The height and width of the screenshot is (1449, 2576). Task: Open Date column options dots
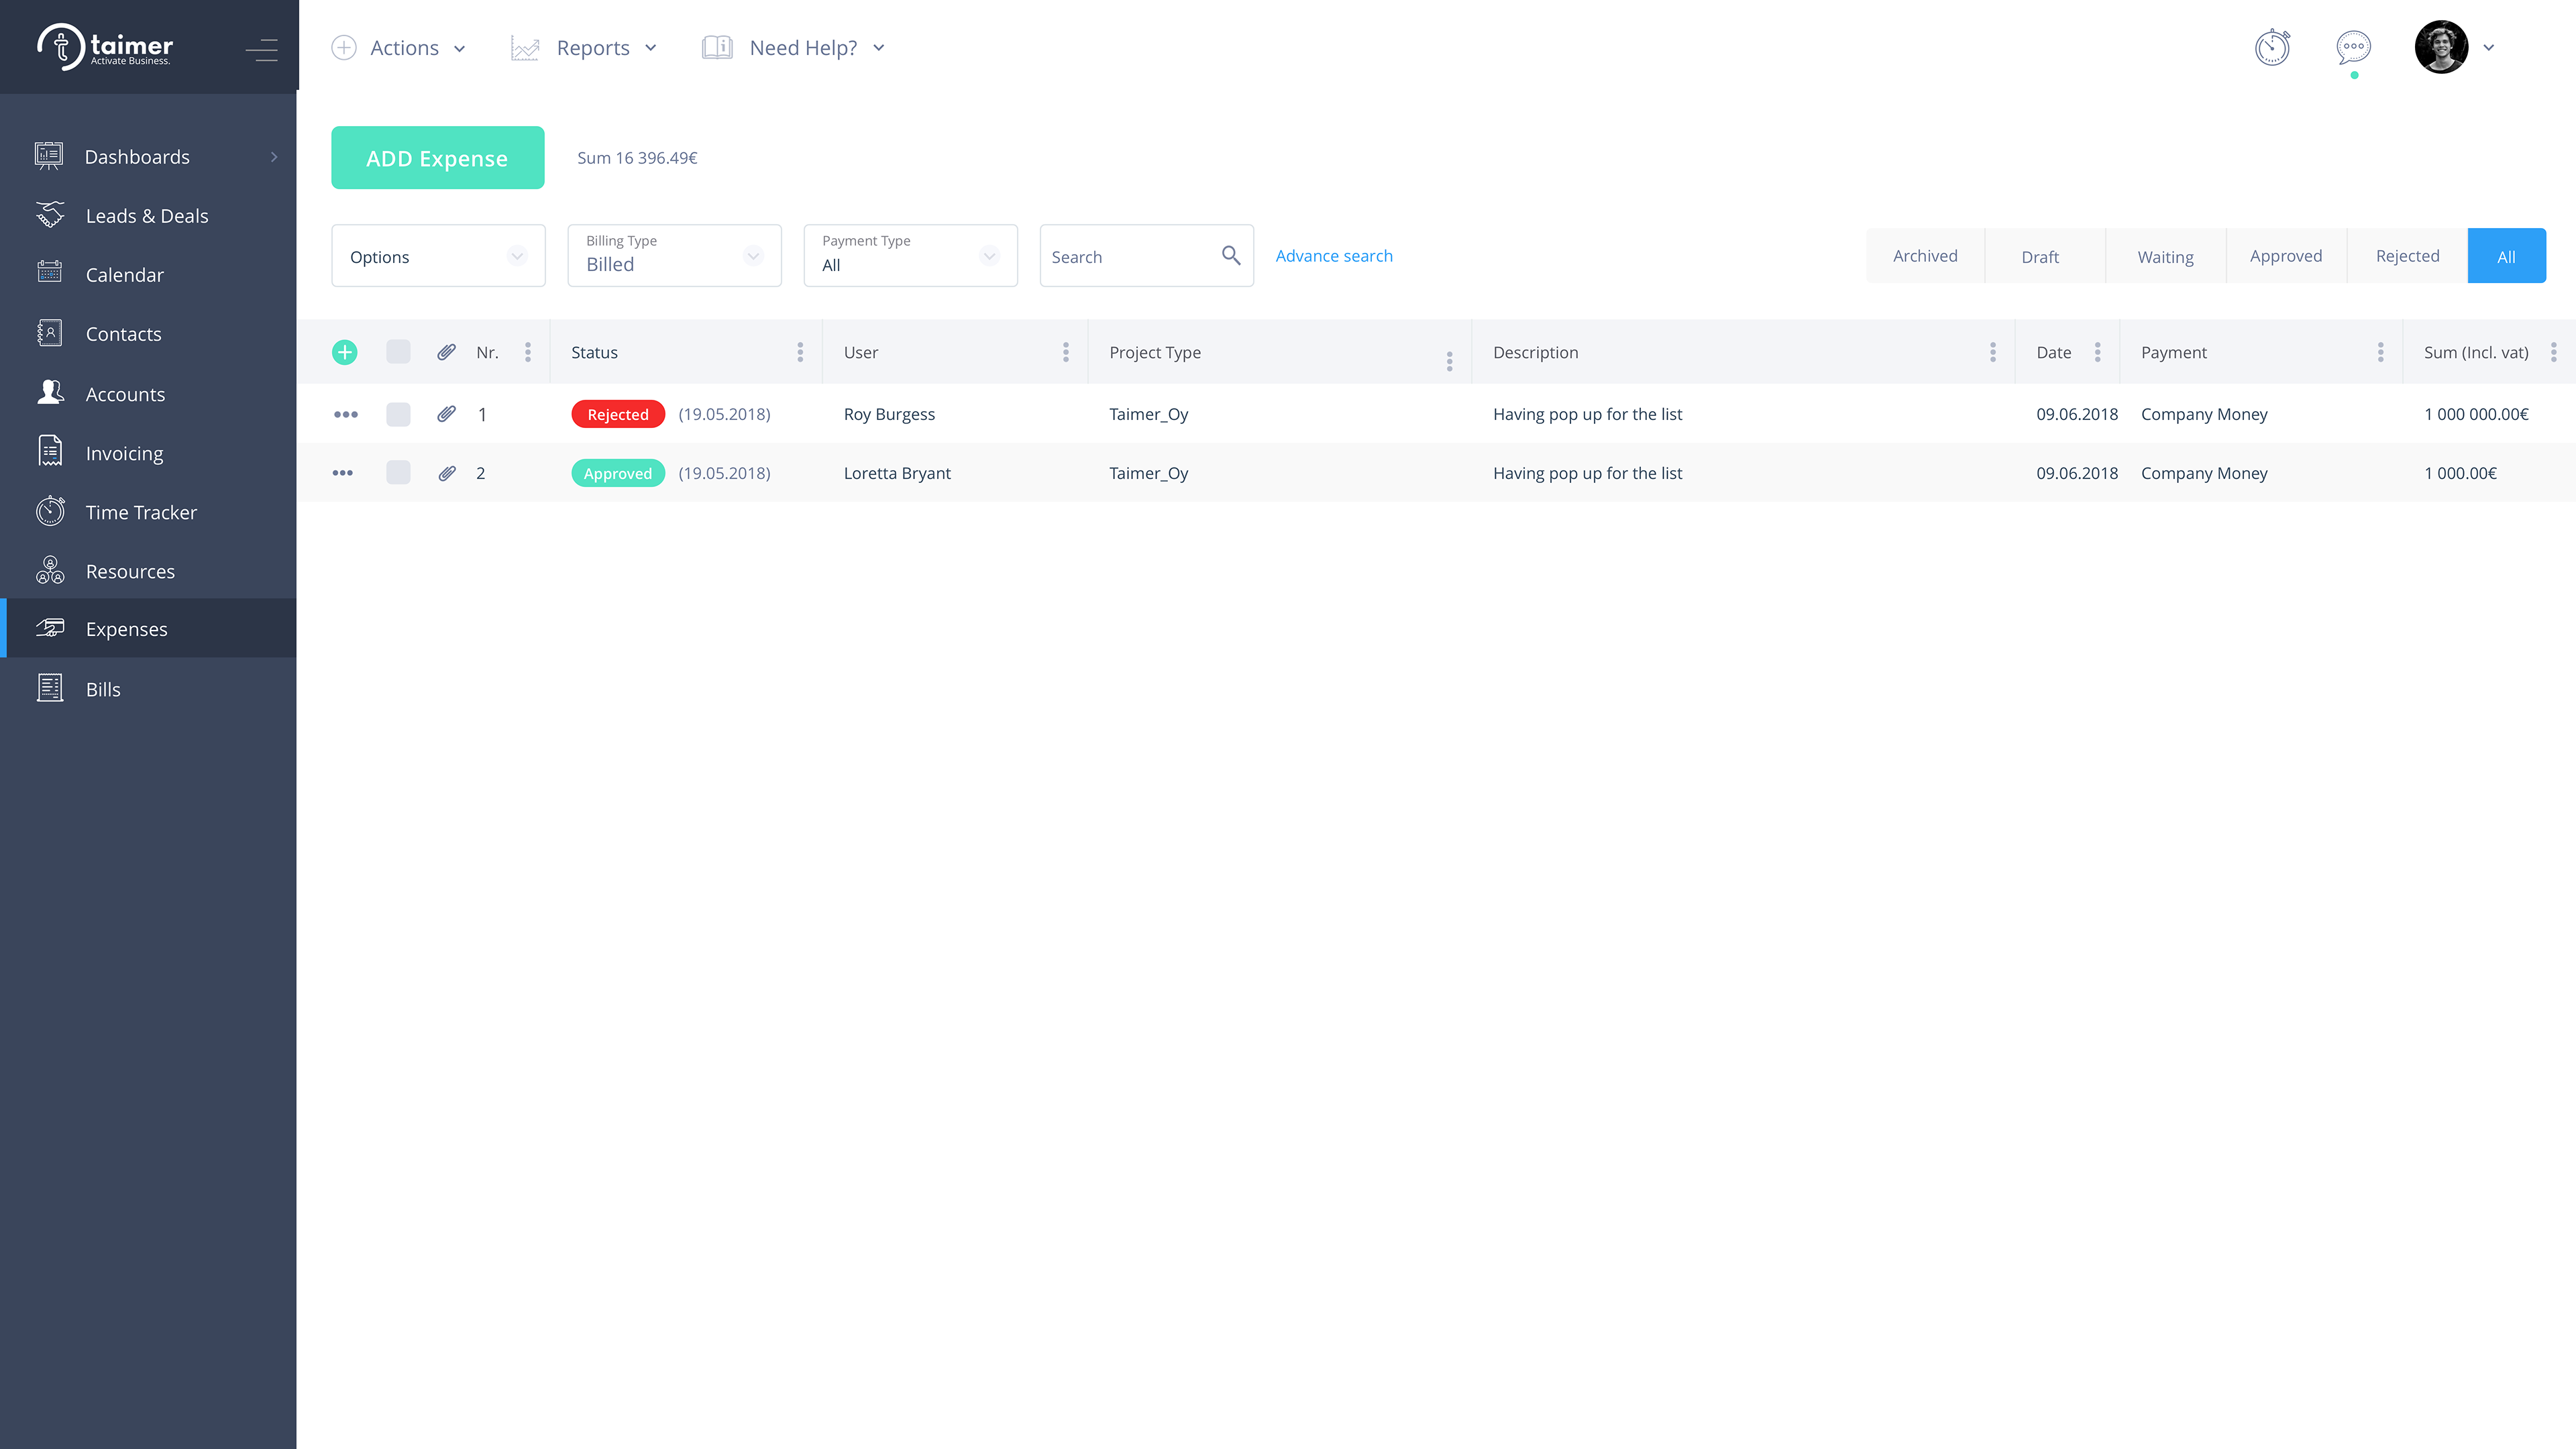point(2098,352)
